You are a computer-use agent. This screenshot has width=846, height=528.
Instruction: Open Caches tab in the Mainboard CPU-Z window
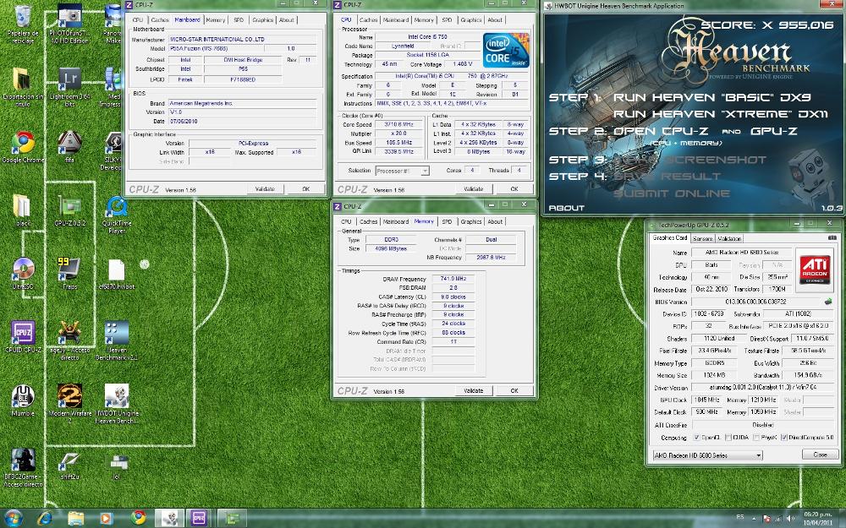160,20
